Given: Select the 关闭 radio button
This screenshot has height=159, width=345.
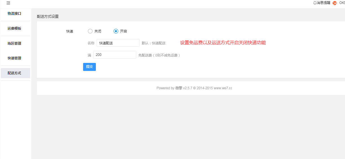Looking at the screenshot, I should [x=90, y=31].
